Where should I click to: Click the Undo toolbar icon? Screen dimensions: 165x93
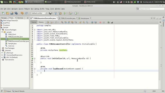tap(22, 13)
